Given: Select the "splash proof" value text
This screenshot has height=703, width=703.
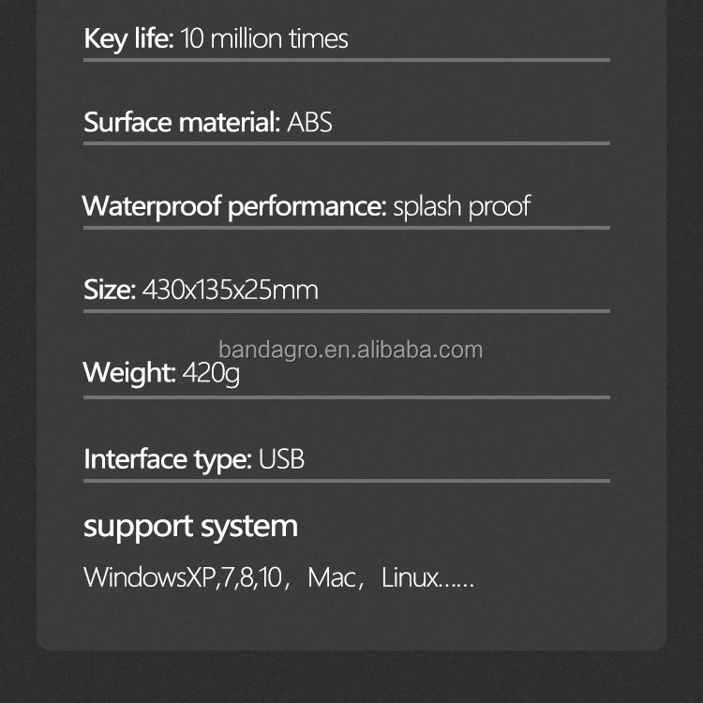Looking at the screenshot, I should (461, 206).
